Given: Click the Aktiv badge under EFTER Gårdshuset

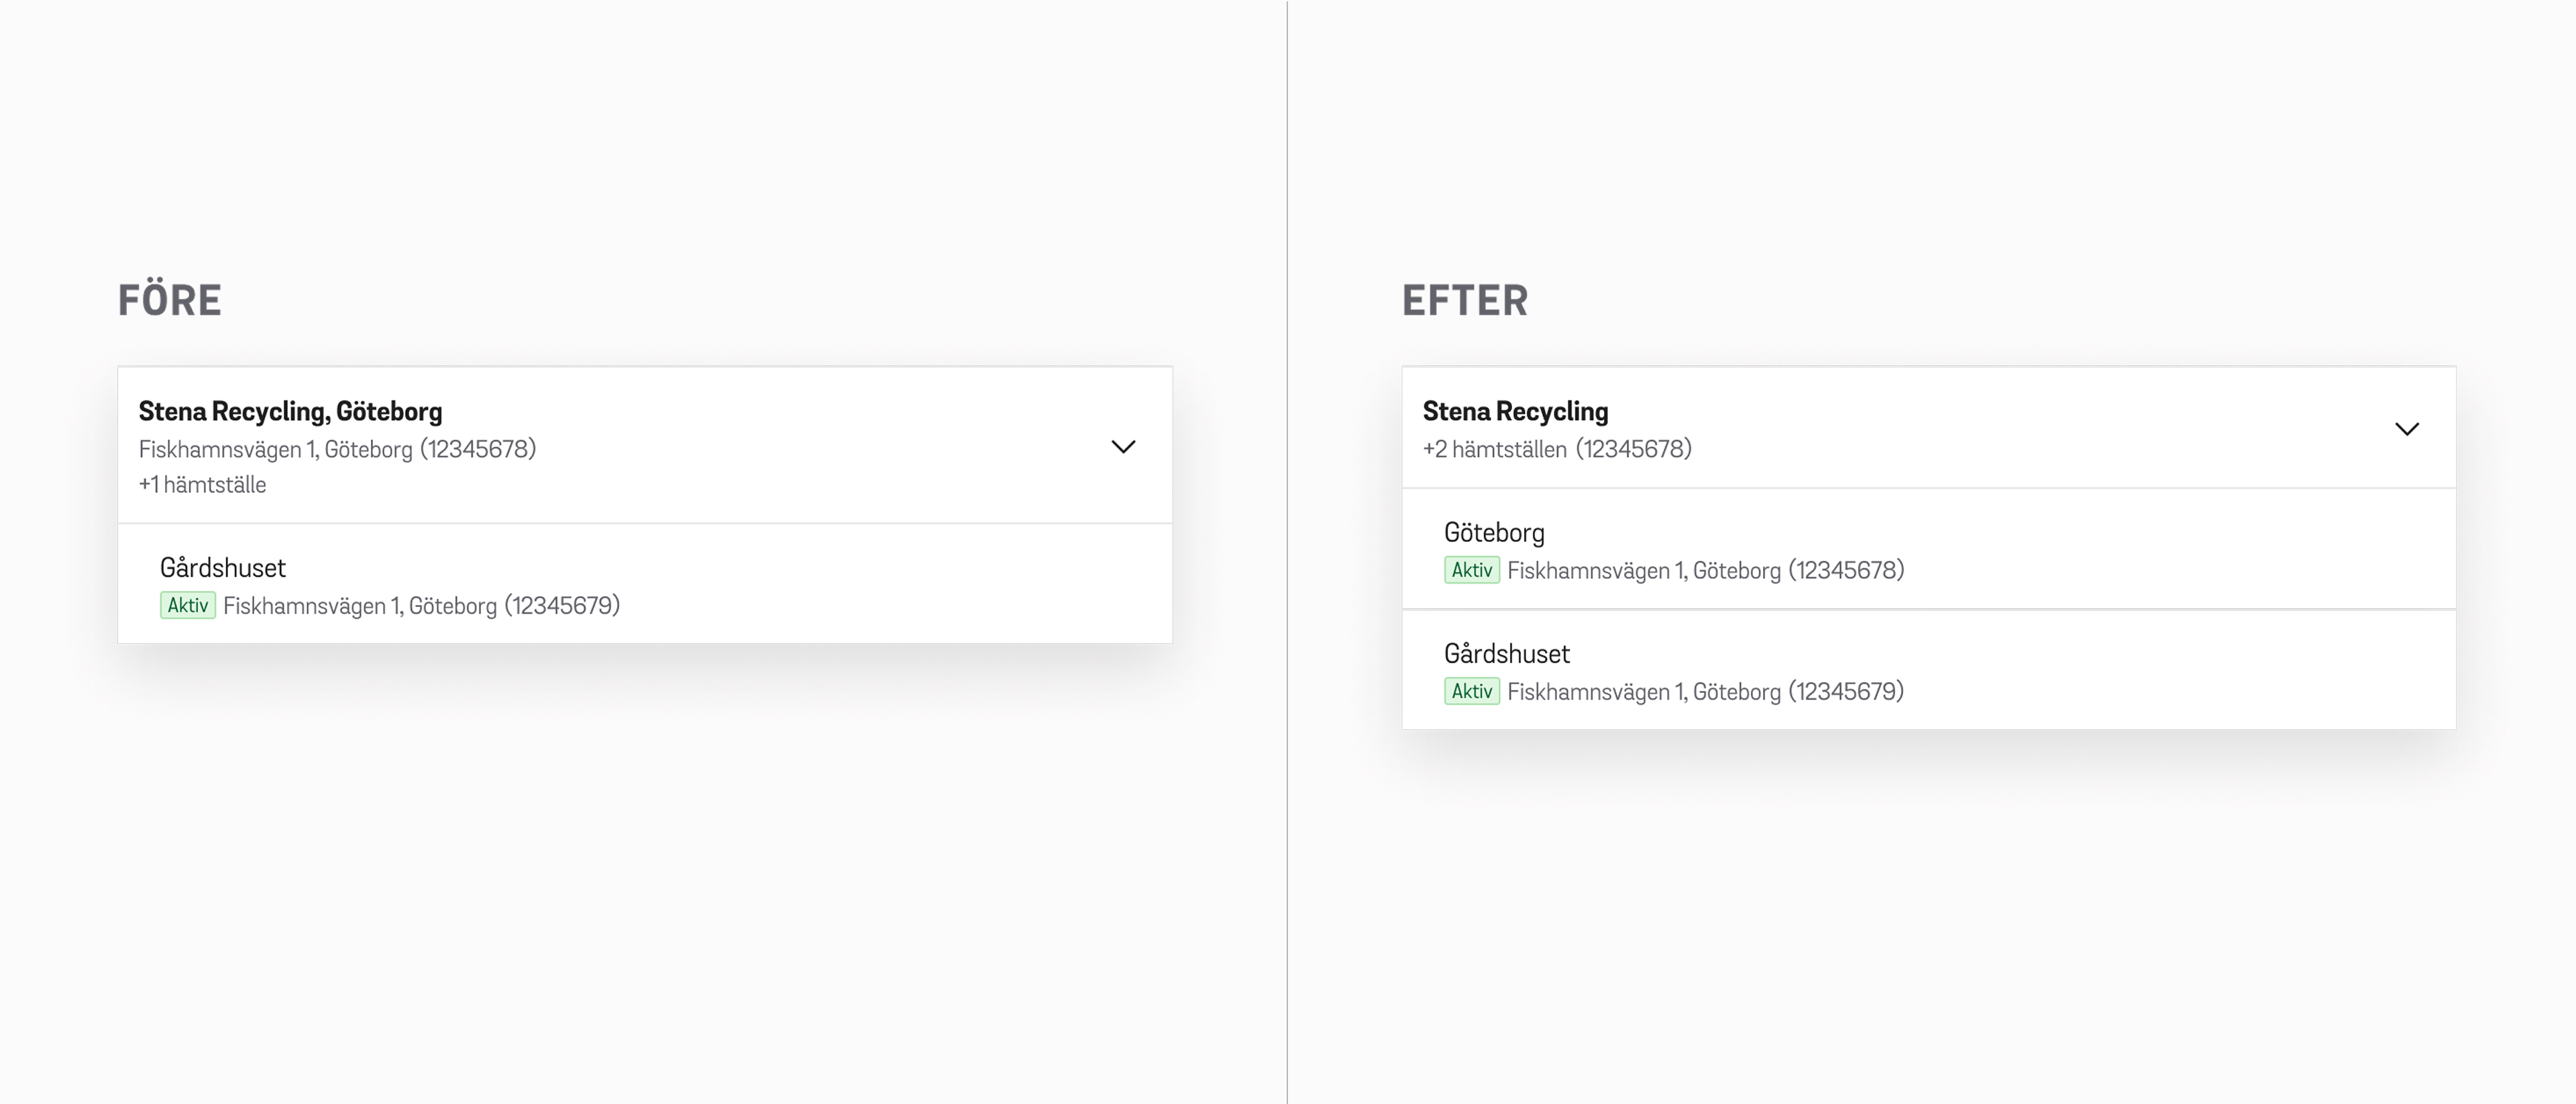Looking at the screenshot, I should click(1471, 691).
